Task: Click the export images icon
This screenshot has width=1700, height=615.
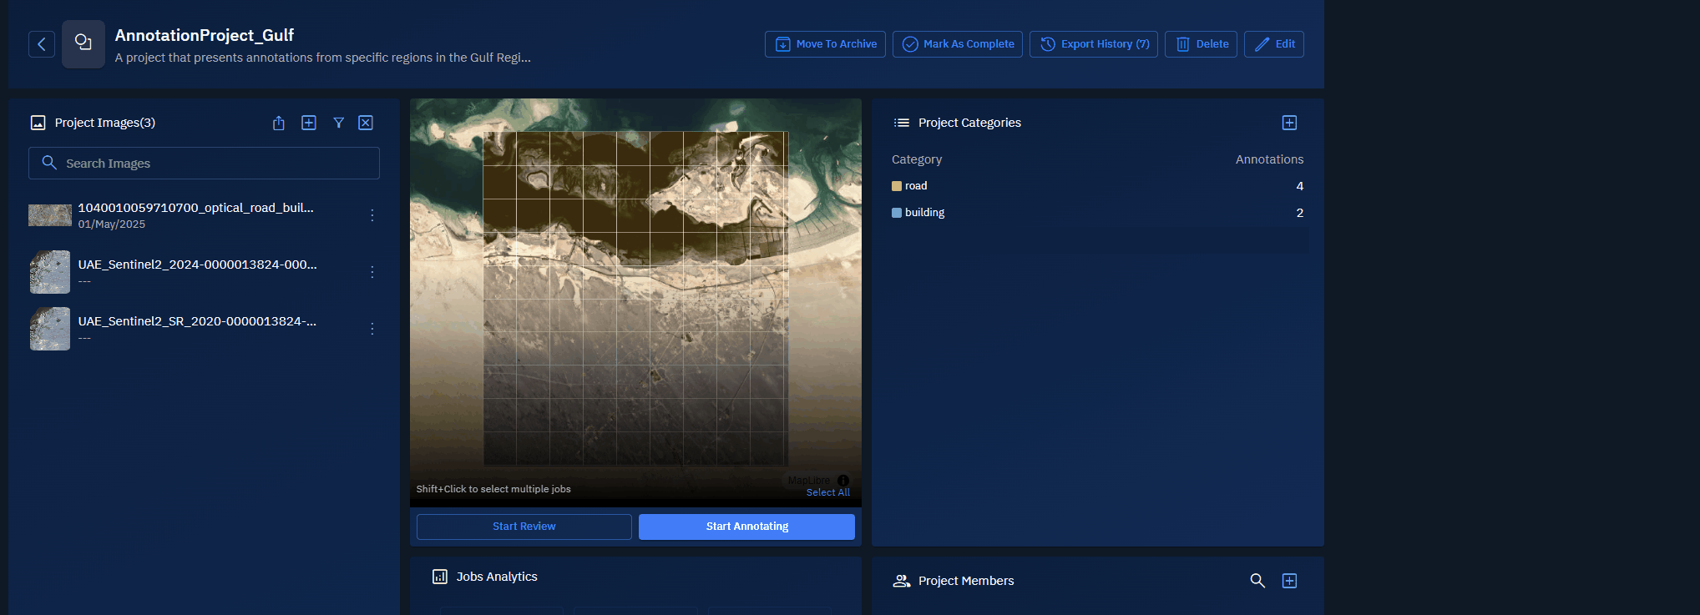Action: (x=279, y=124)
